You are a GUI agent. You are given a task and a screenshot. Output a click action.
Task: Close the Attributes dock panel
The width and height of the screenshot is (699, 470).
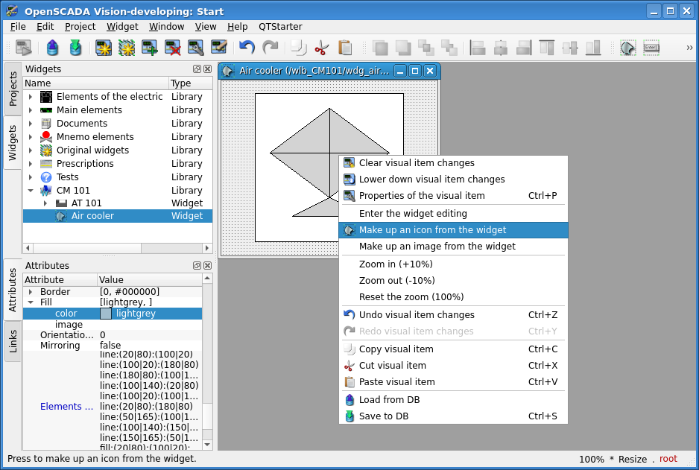pyautogui.click(x=207, y=266)
